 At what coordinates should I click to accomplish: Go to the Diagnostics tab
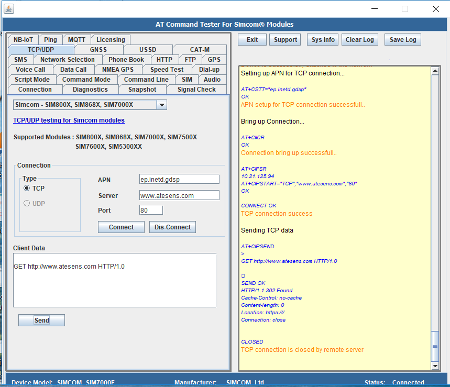[x=91, y=90]
